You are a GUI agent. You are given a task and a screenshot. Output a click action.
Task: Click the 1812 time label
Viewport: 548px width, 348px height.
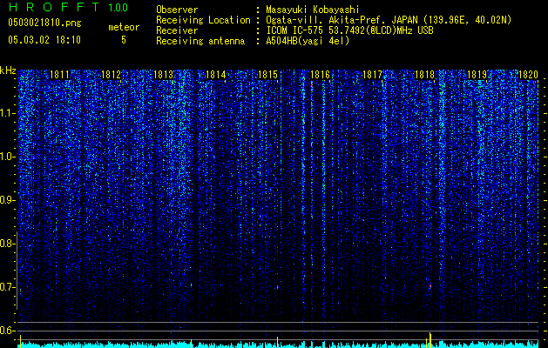pyautogui.click(x=112, y=74)
